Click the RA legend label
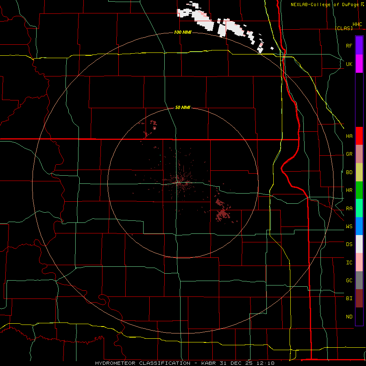This screenshot has height=366, width=366. click(349, 209)
